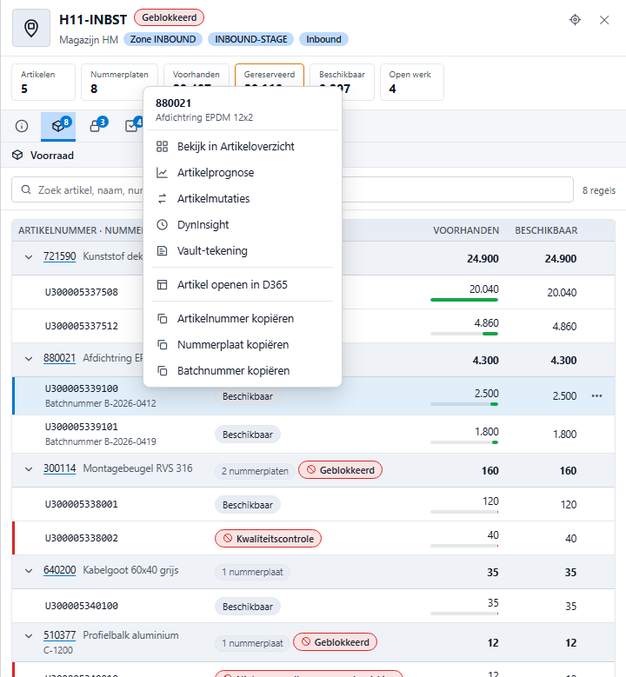
Task: Click the Artikelen summary card
Action: [x=43, y=82]
